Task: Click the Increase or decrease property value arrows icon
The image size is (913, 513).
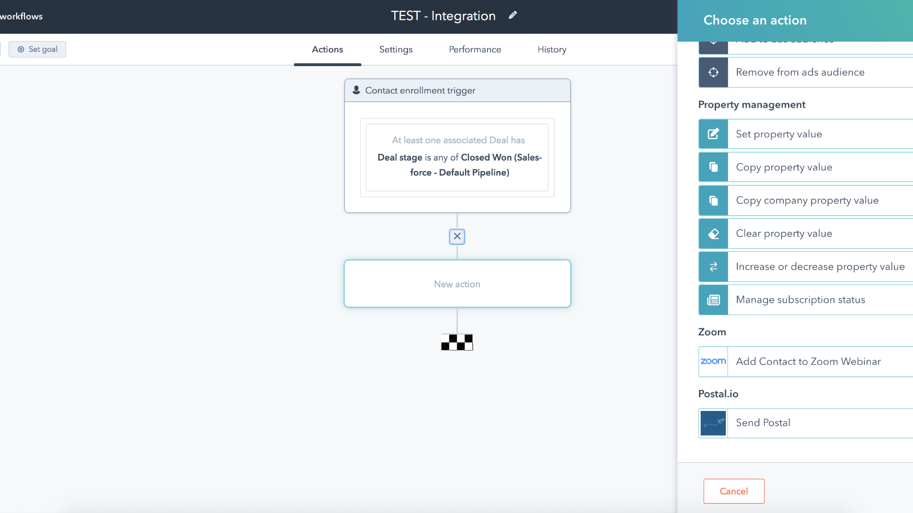Action: pos(713,266)
